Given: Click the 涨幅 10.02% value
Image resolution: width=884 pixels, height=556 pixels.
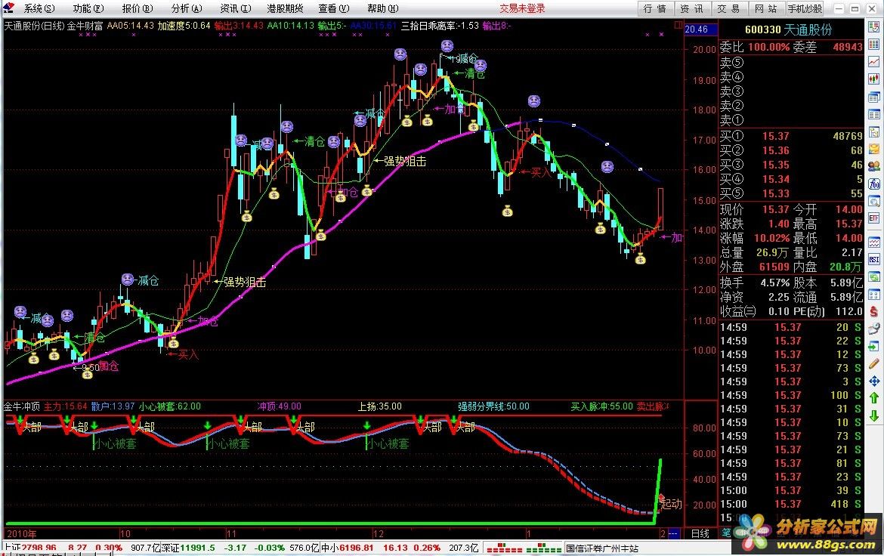Looking at the screenshot, I should coord(772,238).
